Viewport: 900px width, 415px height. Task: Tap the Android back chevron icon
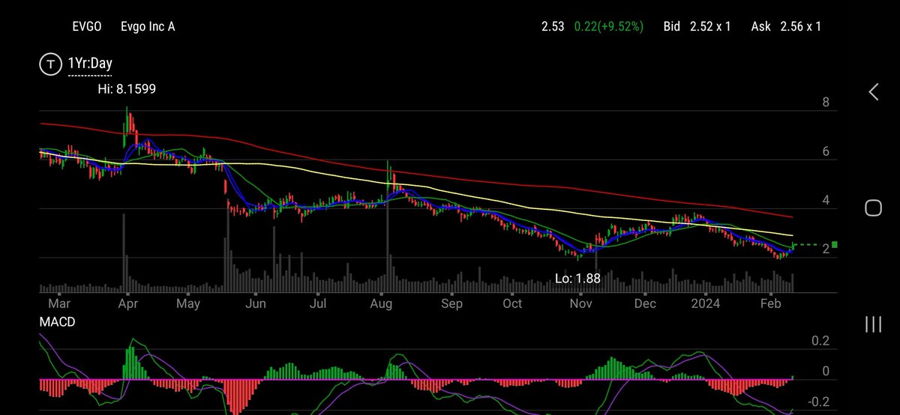(874, 92)
